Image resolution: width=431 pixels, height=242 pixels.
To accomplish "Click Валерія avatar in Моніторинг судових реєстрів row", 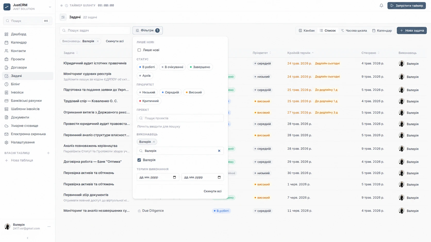I will (x=401, y=77).
